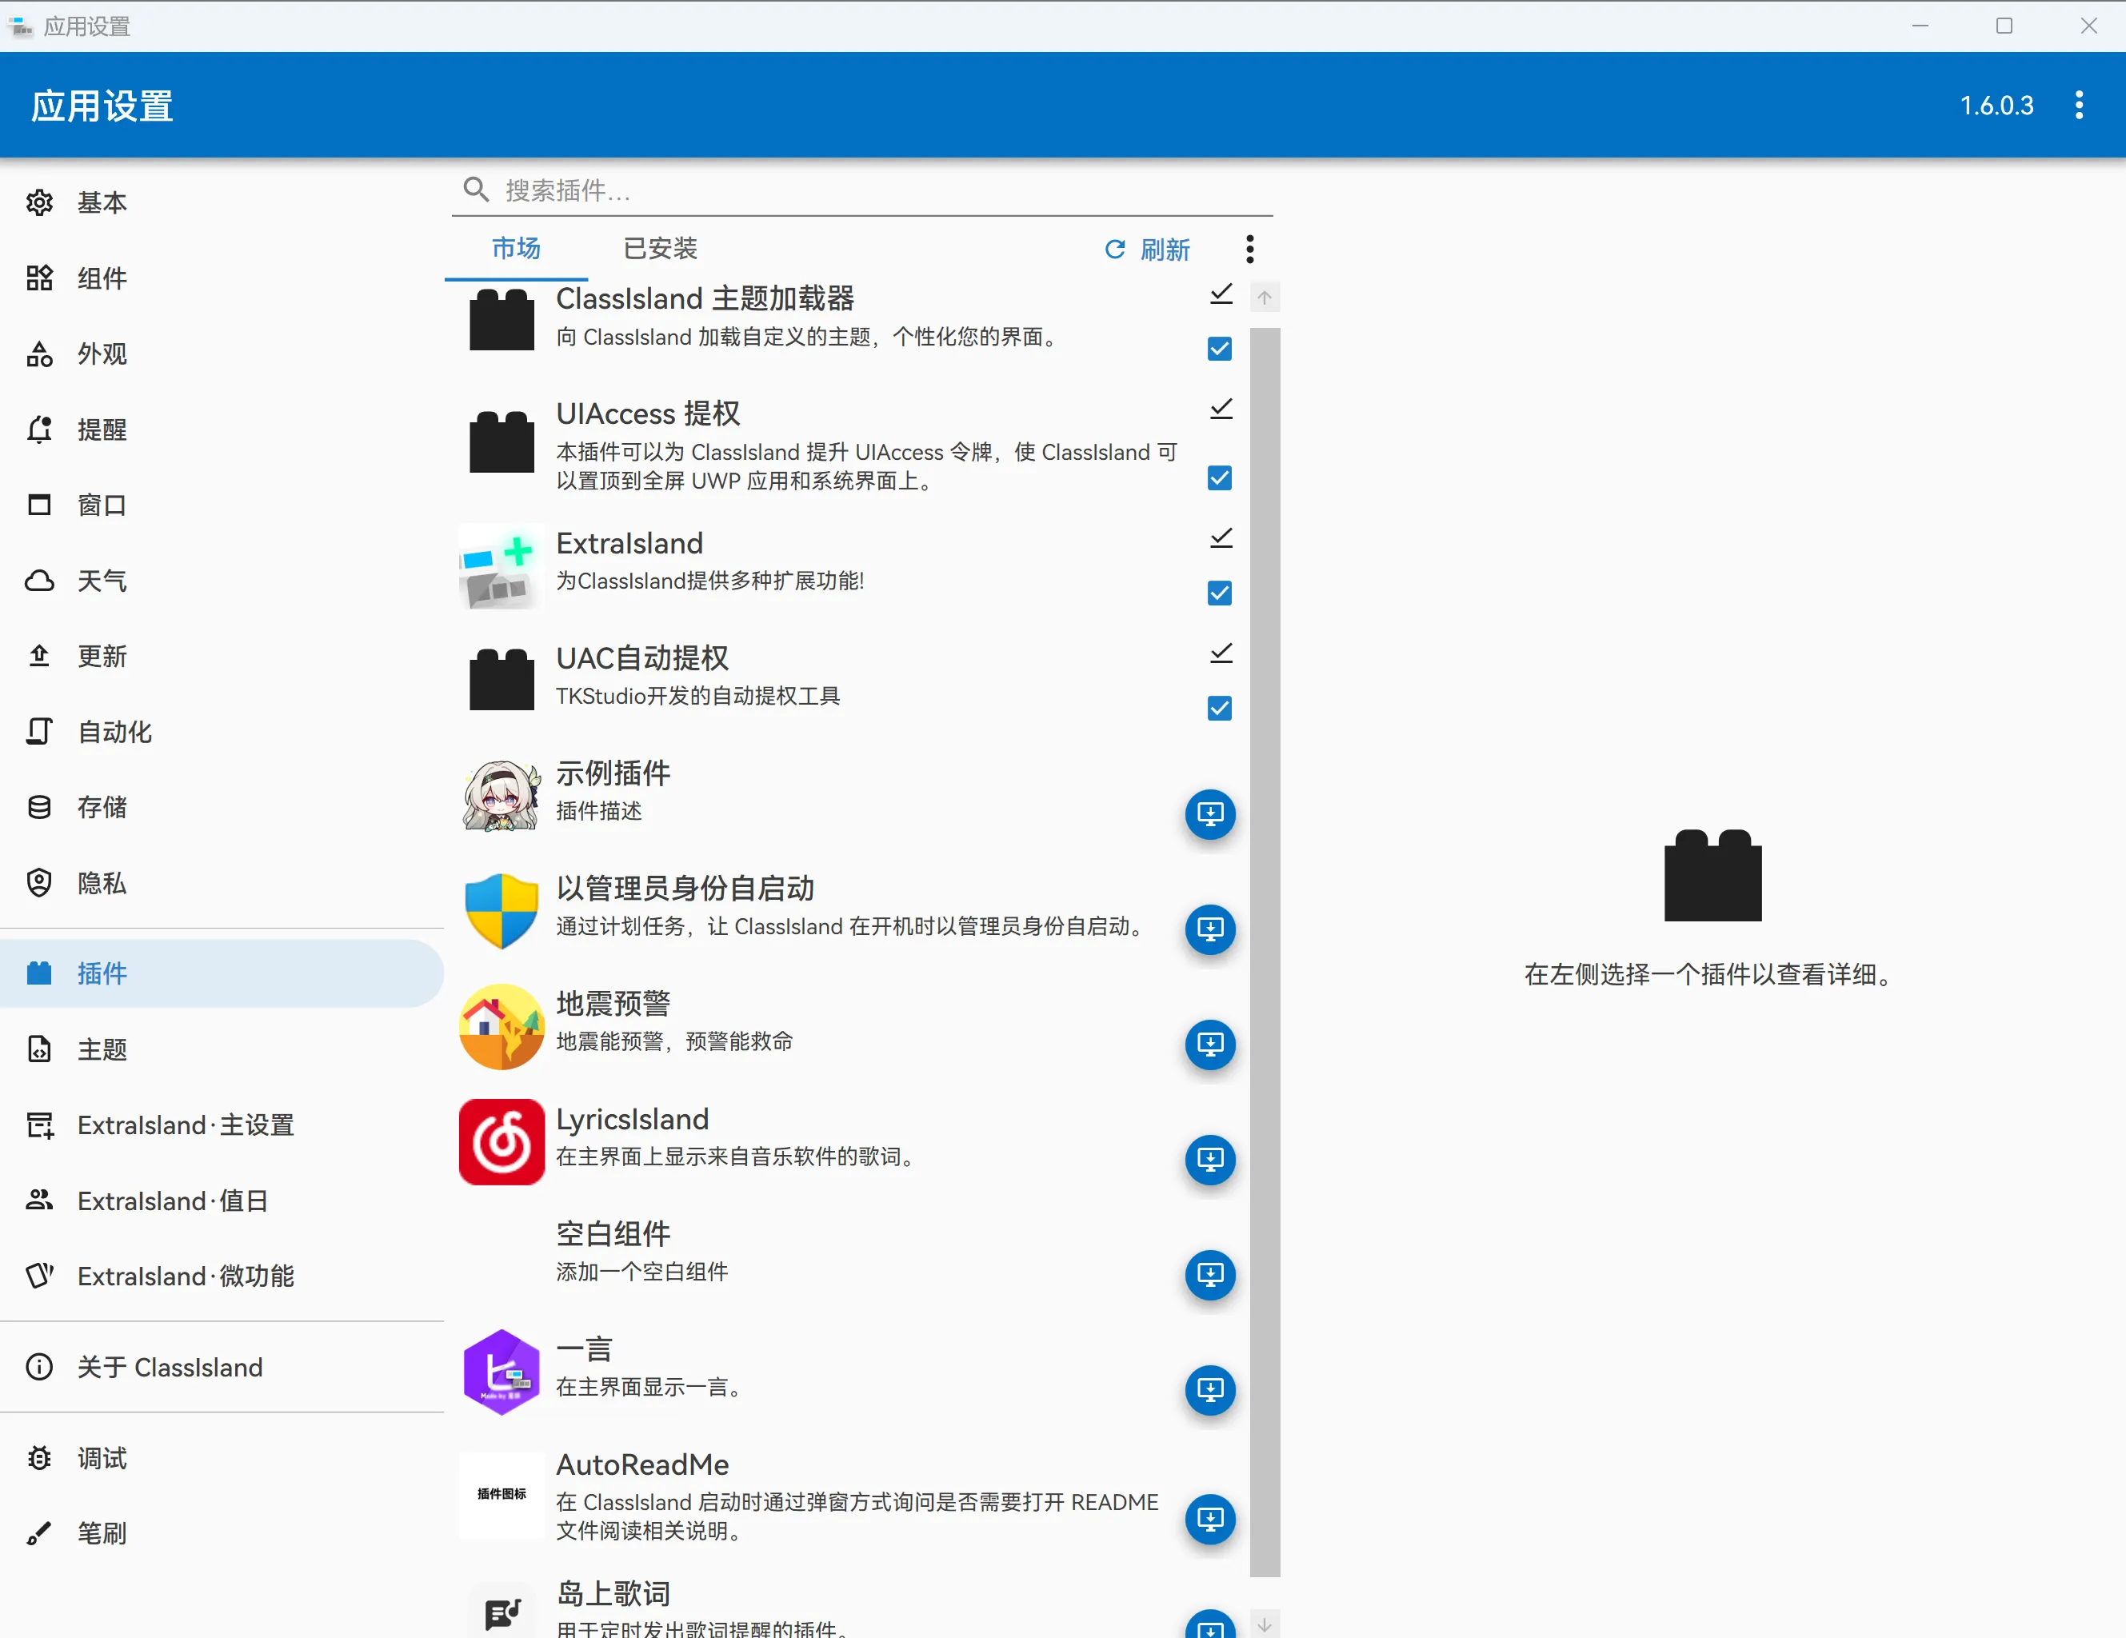Click the 调试 bug icon in sidebar
The height and width of the screenshot is (1638, 2126).
[x=39, y=1458]
